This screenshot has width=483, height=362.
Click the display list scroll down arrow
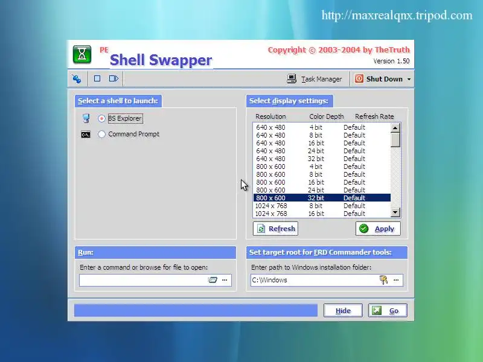tap(395, 212)
